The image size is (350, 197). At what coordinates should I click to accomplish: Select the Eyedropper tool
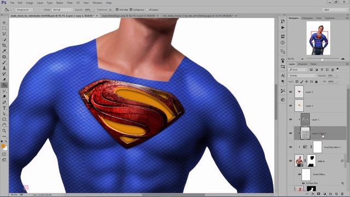4,51
